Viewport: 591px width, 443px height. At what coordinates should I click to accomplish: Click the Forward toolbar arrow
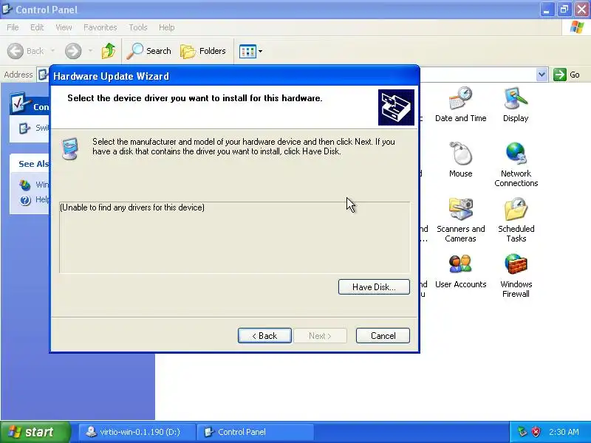point(73,51)
